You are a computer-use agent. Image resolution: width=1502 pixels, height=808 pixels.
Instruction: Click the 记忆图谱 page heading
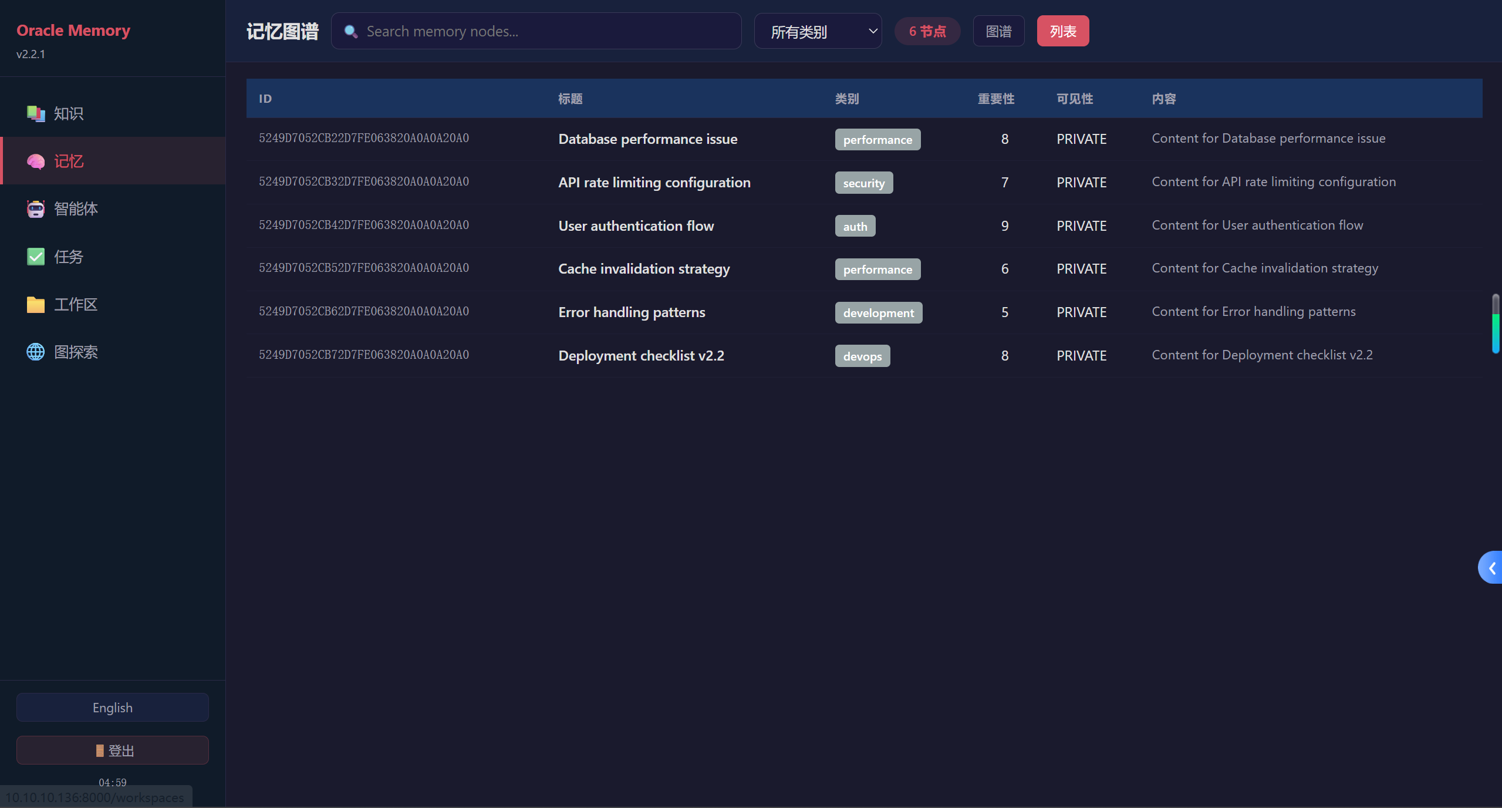pyautogui.click(x=282, y=31)
